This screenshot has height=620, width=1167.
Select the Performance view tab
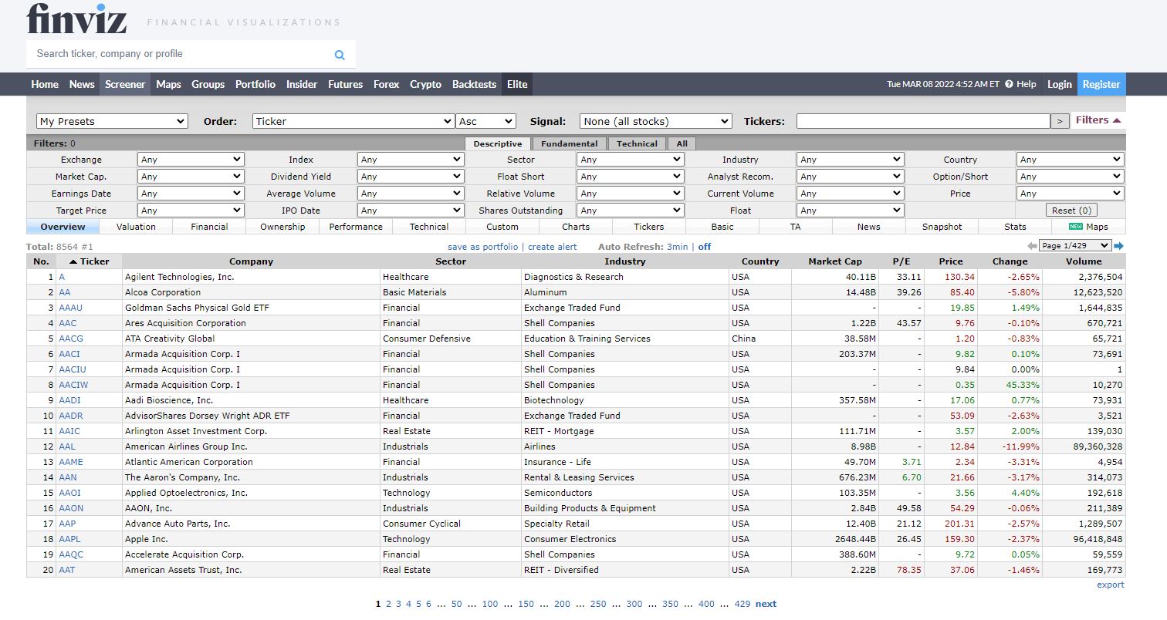[356, 227]
